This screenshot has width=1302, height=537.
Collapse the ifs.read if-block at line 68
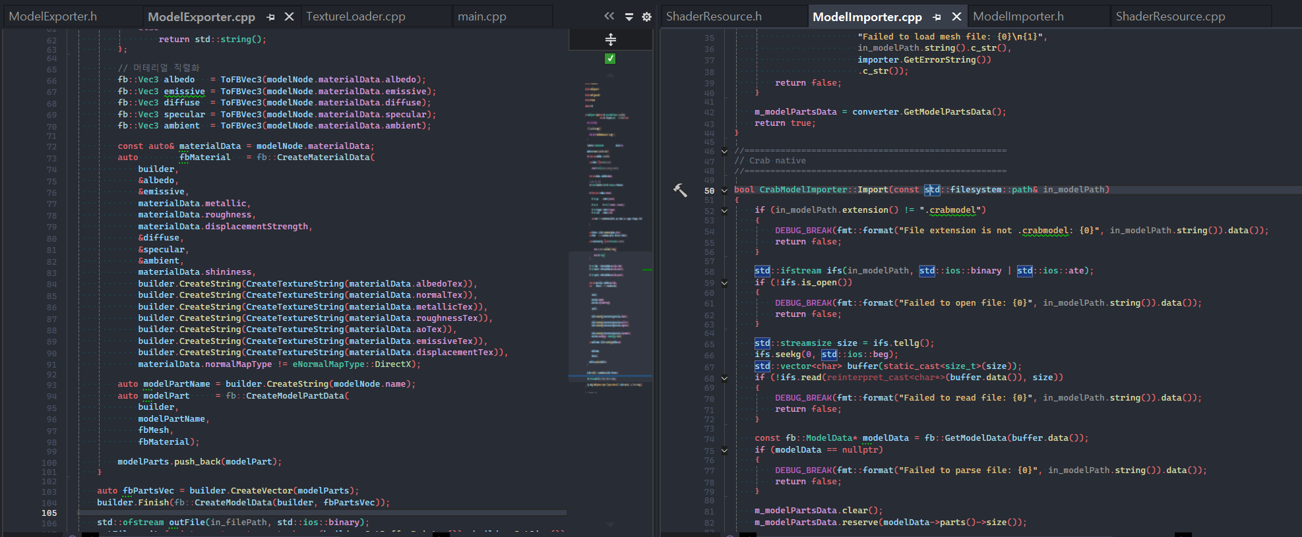[x=724, y=378]
